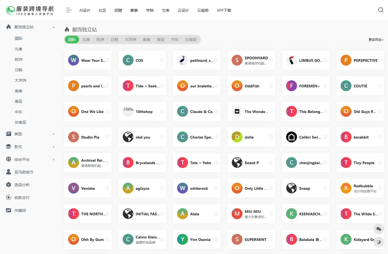The image size is (388, 254).
Task: Select 大洋洲 in the sidebar list
Action: click(20, 80)
